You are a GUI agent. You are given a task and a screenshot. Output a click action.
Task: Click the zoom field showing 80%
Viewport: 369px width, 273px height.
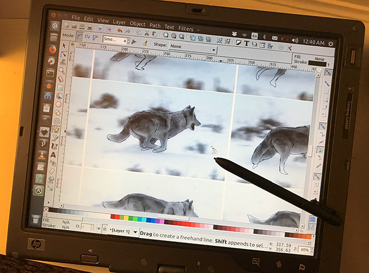click(305, 250)
